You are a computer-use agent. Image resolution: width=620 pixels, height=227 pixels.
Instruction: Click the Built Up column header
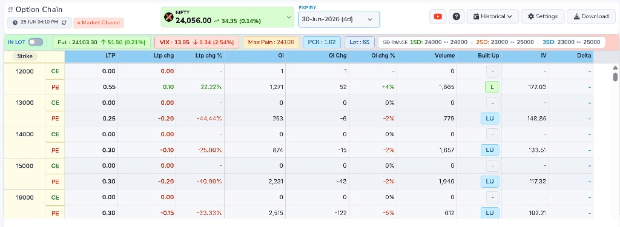coord(489,56)
